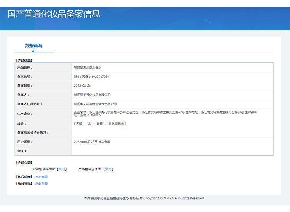Click the 备案日期 value 2022-08-26
290x212 pixels.
pos(82,86)
